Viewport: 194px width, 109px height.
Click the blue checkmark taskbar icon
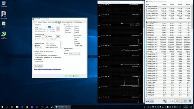52,107
